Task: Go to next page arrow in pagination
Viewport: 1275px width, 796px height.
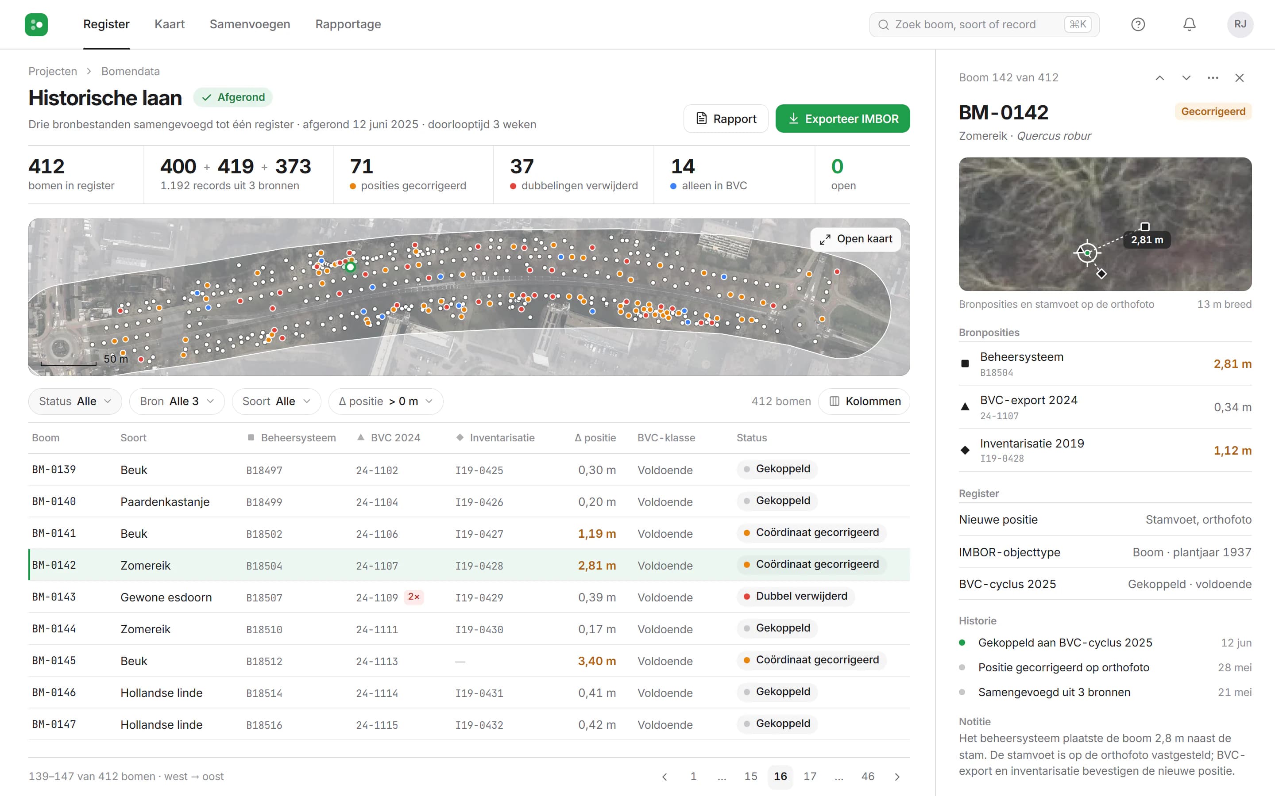Action: point(897,777)
